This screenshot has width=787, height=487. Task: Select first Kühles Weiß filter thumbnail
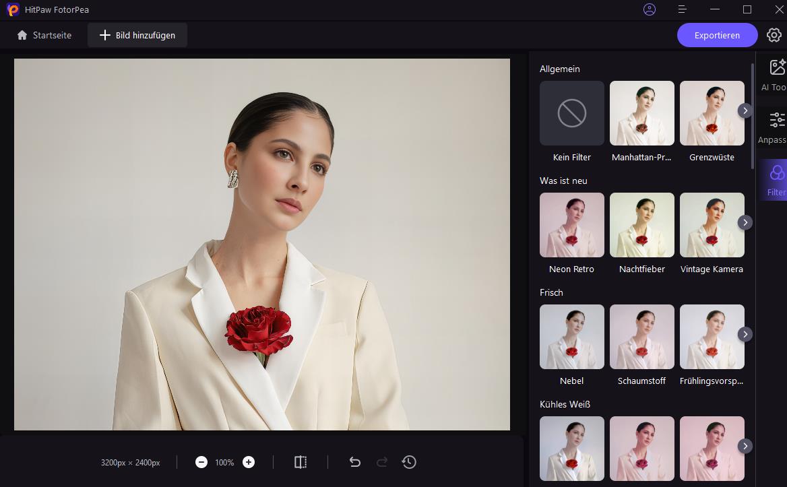(x=571, y=449)
